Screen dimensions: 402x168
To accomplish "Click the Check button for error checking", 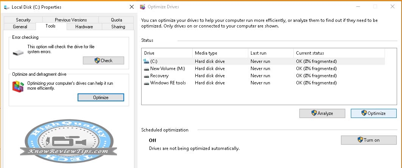I will click(x=103, y=61).
